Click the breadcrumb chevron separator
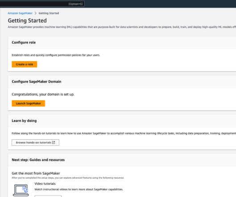 [36, 13]
